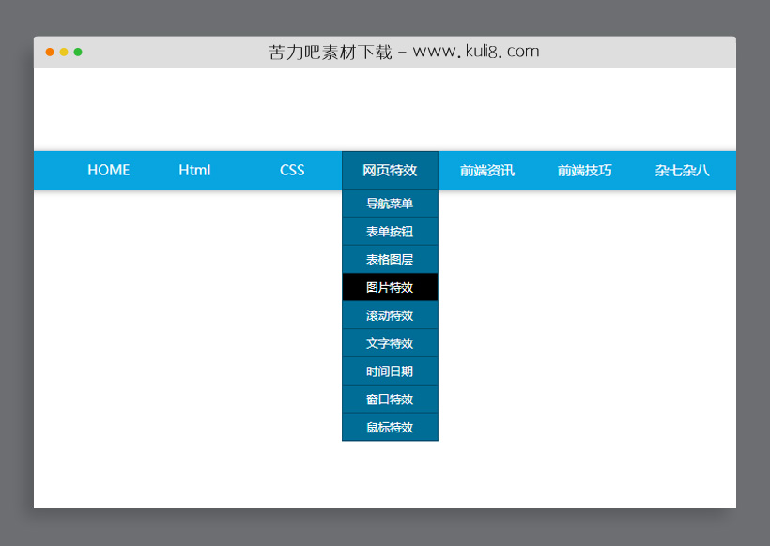Pick the 文字特效 submenu item
This screenshot has height=546, width=770.
click(390, 343)
